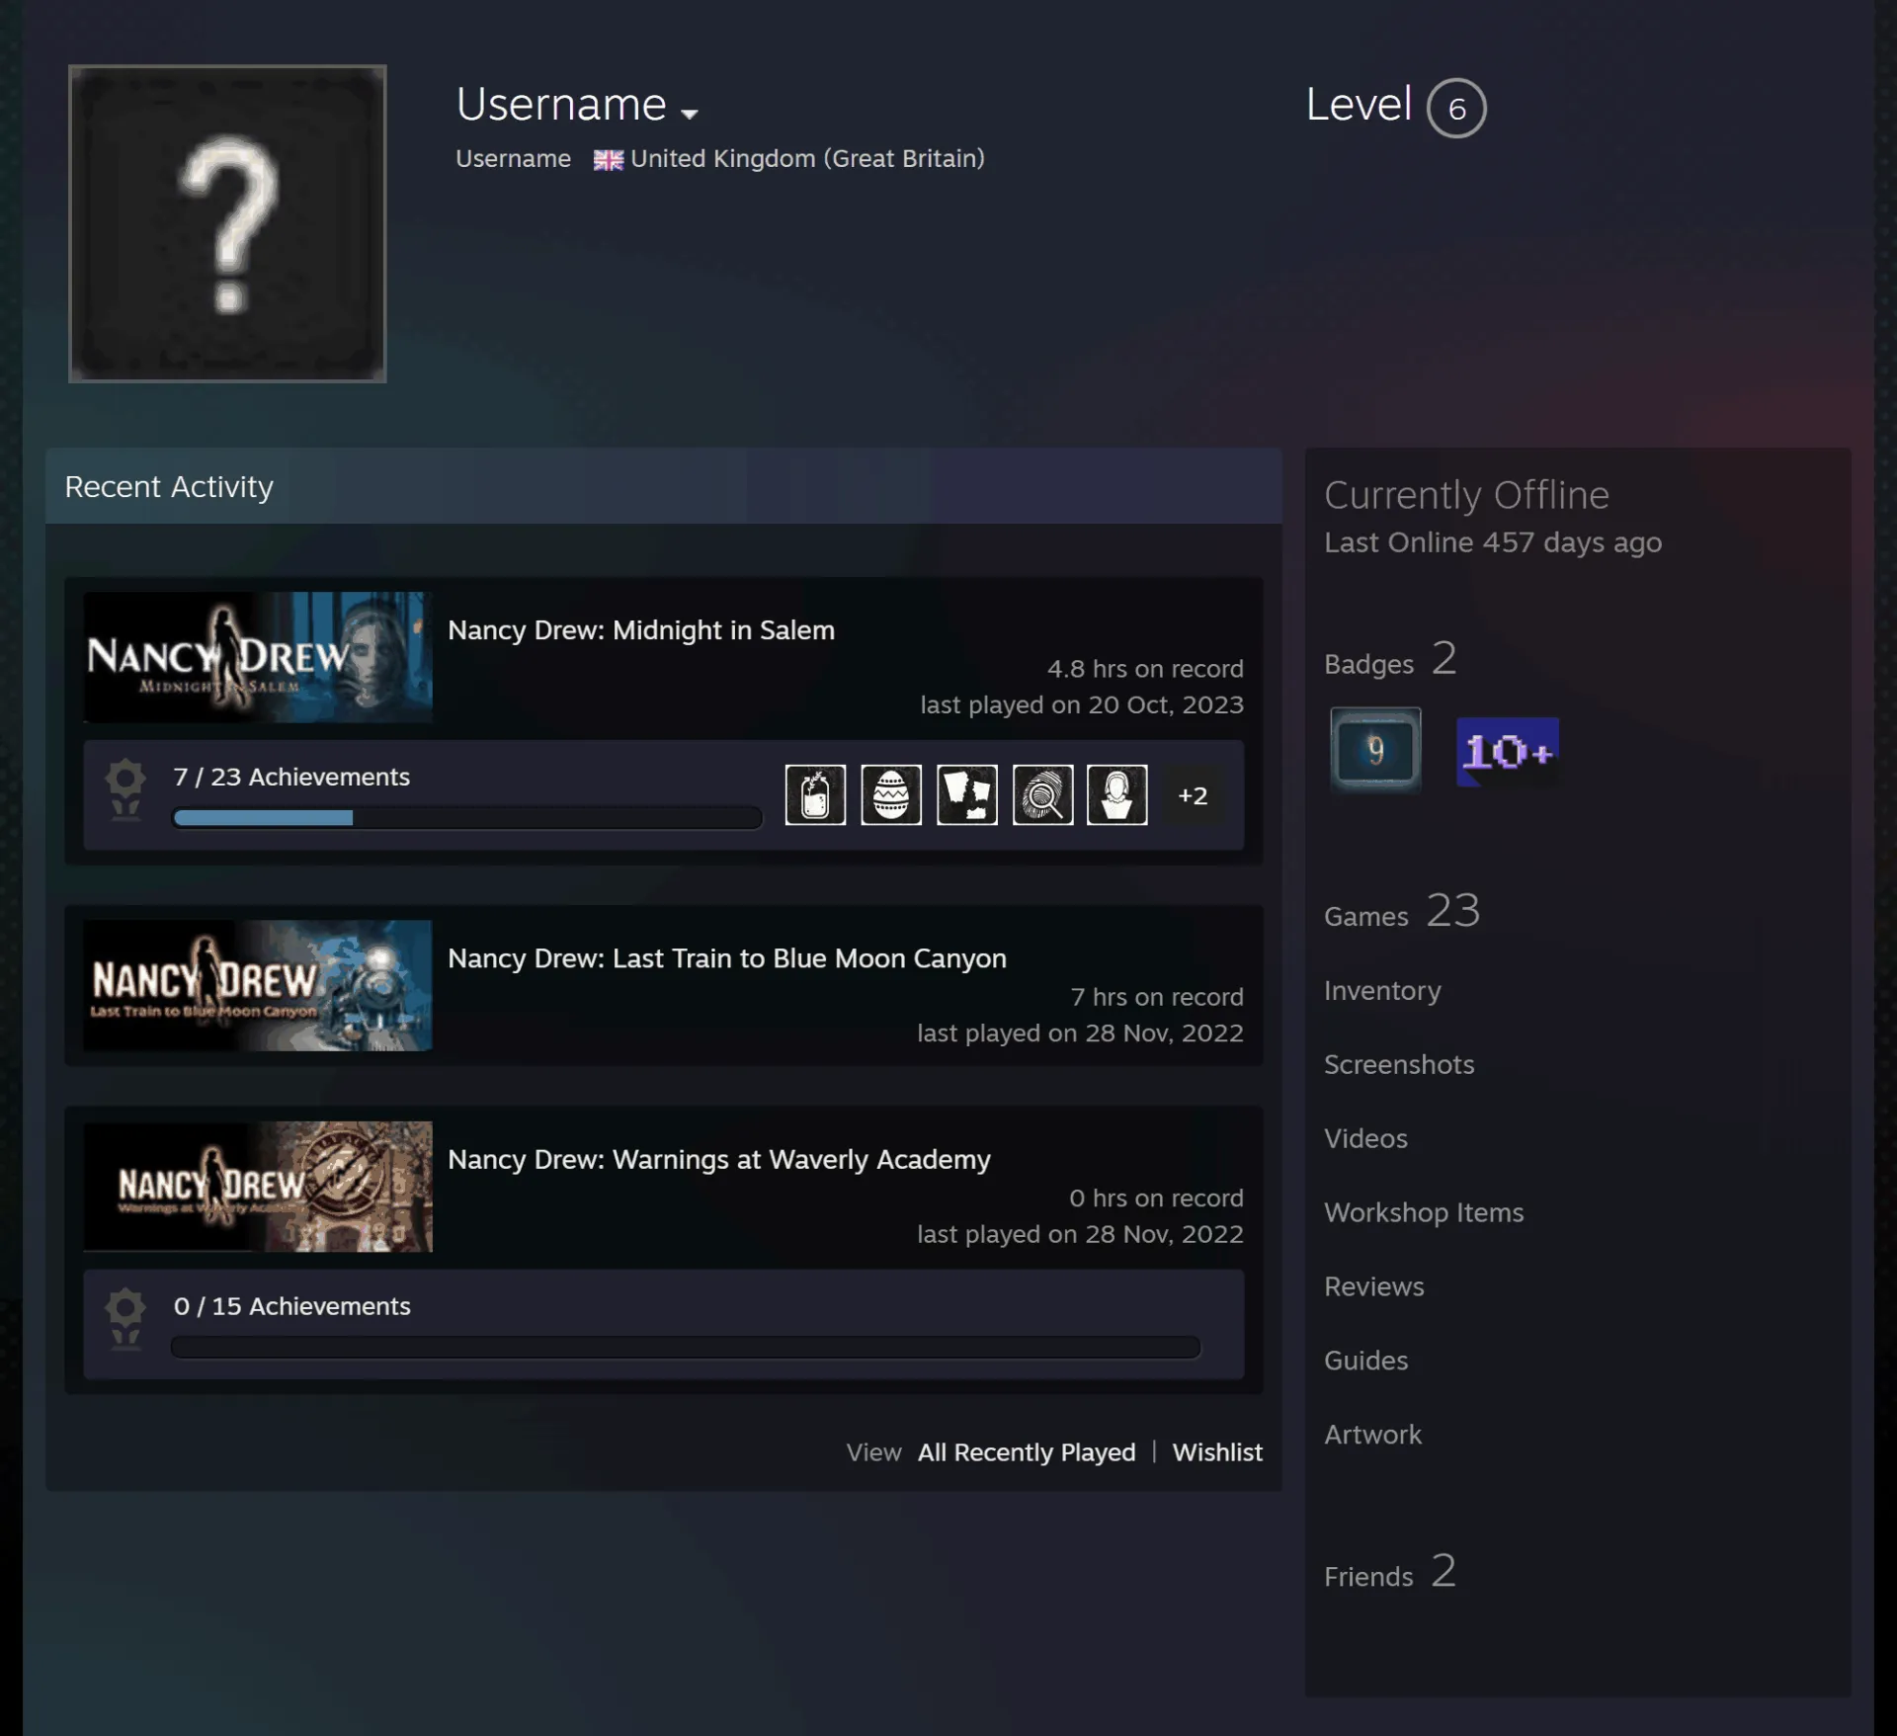Viewport: 1897px width, 1736px height.
Task: Open the Inventory page
Action: point(1382,991)
